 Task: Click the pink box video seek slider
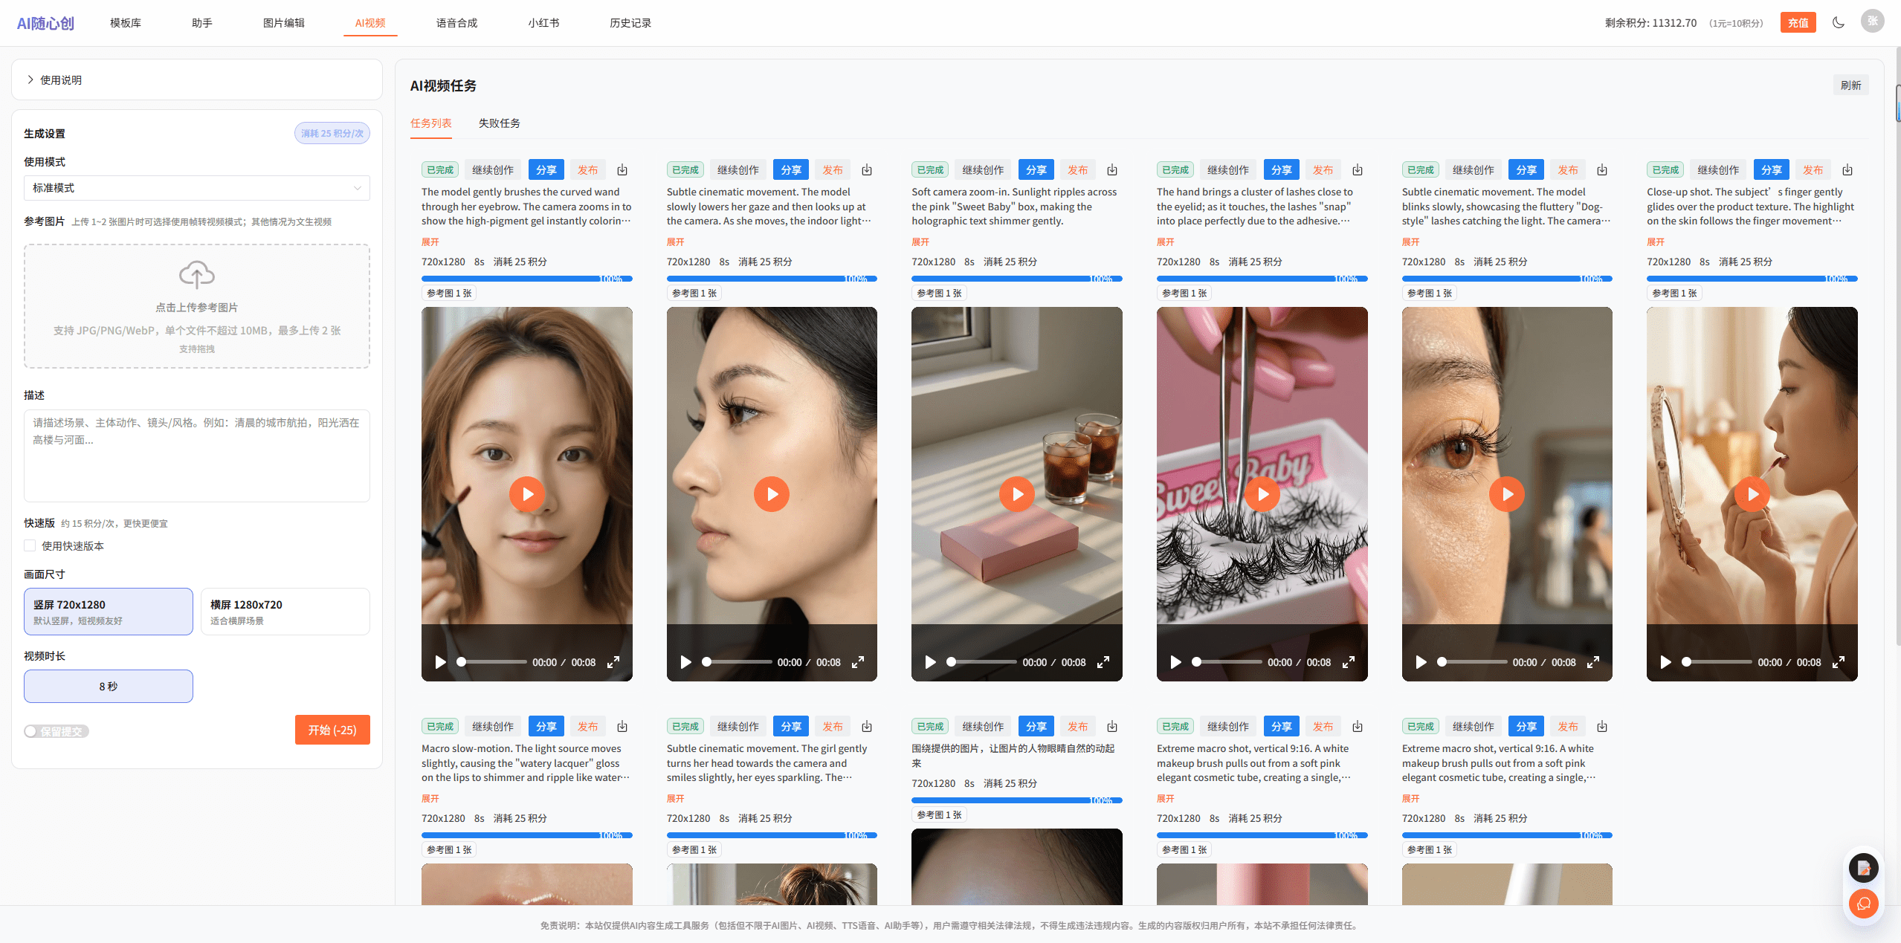coord(981,661)
